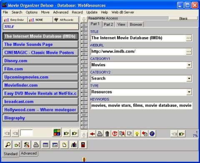Open the Update menu
The height and width of the screenshot is (163, 200).
pos(92,12)
